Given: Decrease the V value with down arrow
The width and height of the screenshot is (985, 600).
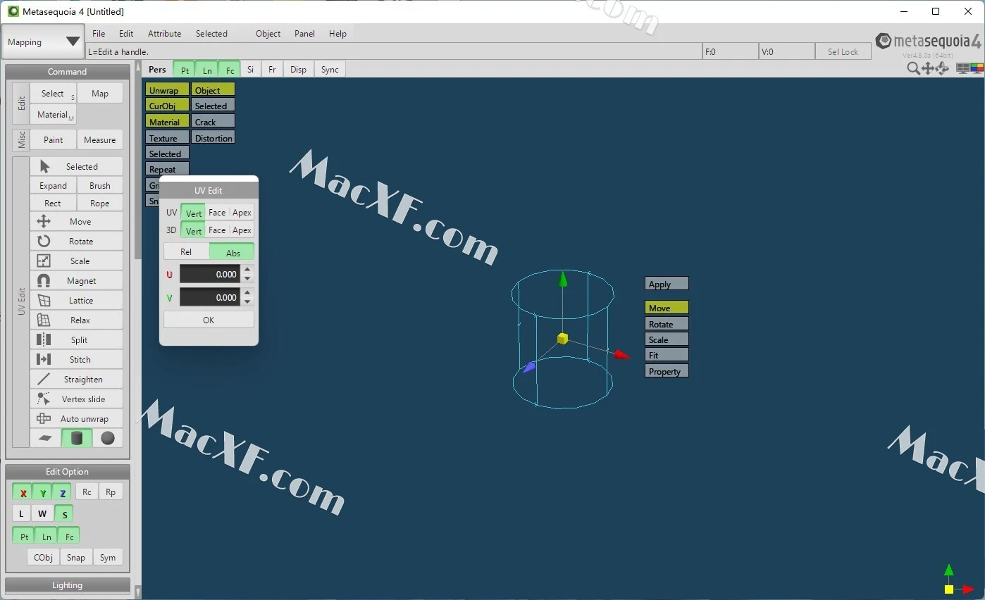Looking at the screenshot, I should (247, 302).
